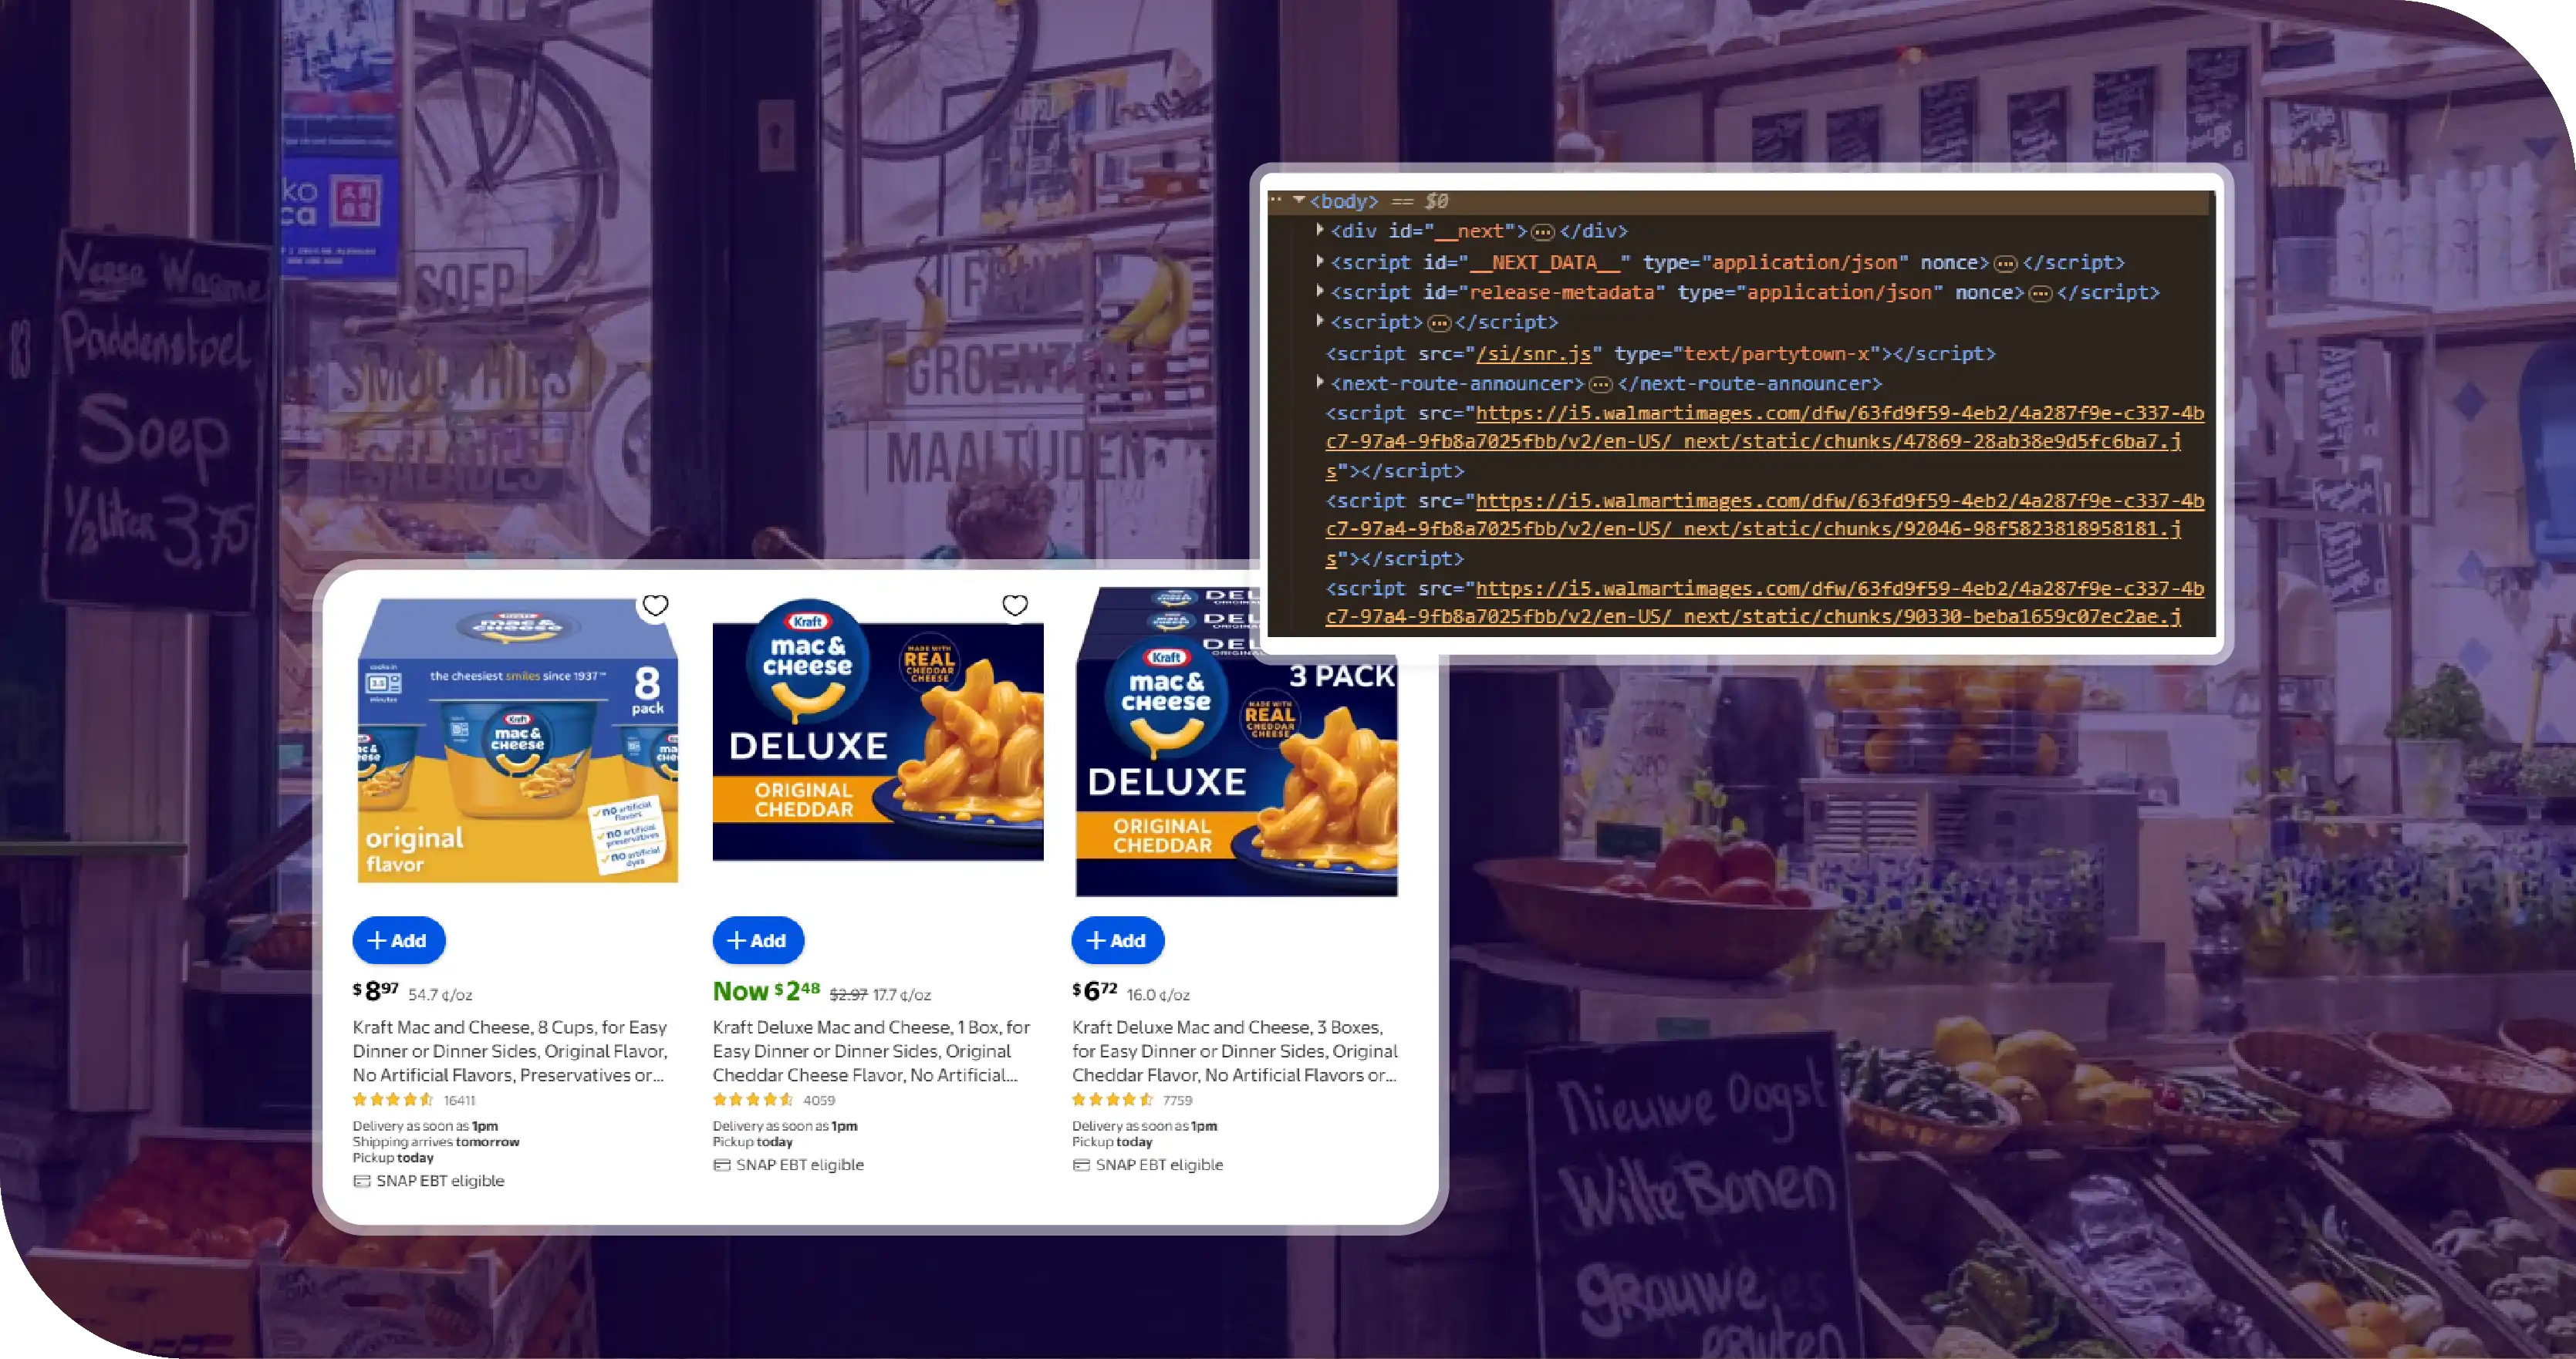Add Kraft Deluxe 3 Boxes to cart
The width and height of the screenshot is (2576, 1359).
pos(1117,940)
